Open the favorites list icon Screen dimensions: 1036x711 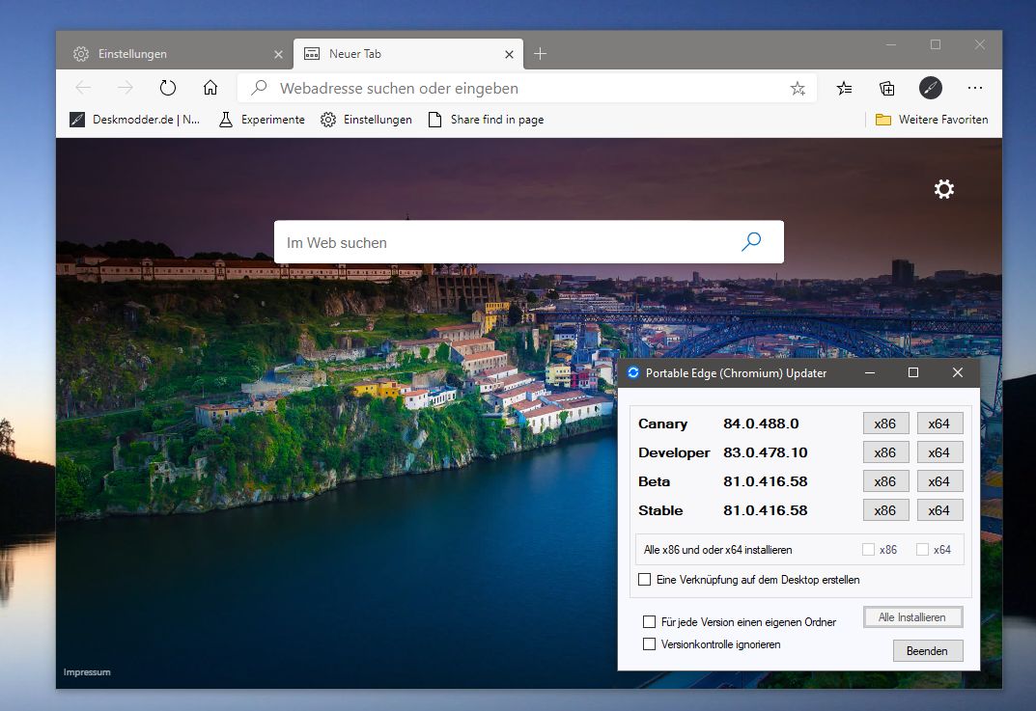click(844, 89)
